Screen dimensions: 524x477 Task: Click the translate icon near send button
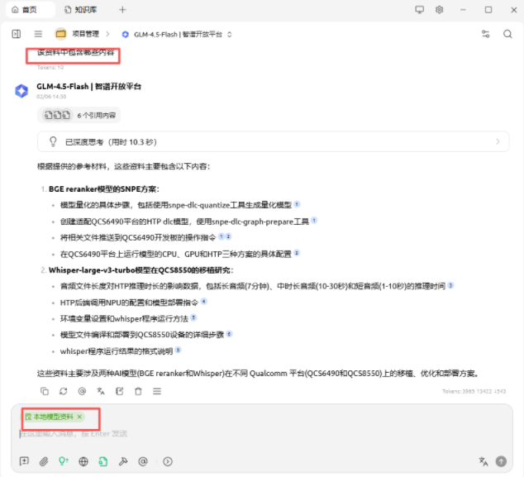point(483,461)
